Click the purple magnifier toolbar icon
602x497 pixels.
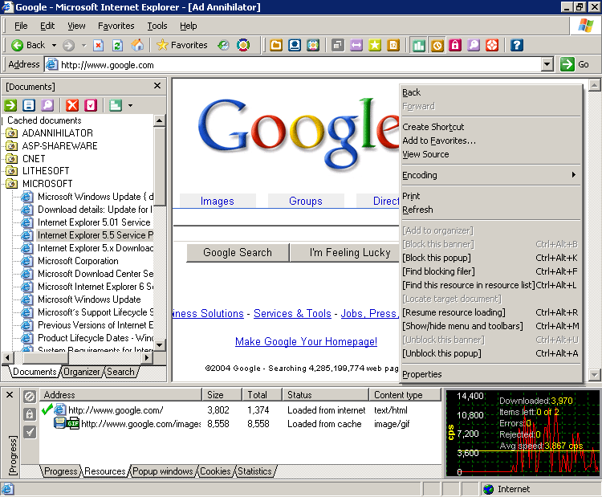(474, 45)
